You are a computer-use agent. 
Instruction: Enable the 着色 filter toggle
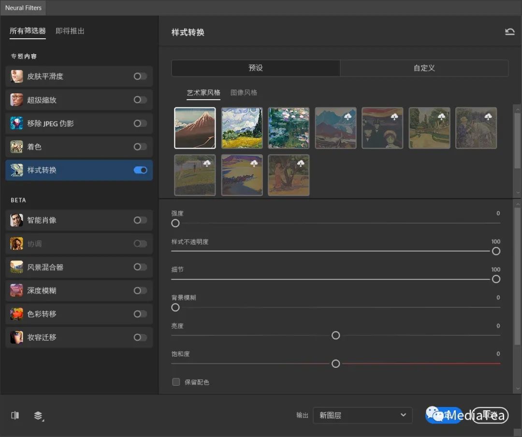tap(140, 147)
